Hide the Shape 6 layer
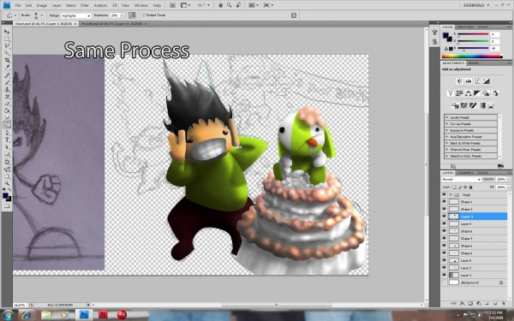Viewport: 514px width, 321px height. pos(444,231)
